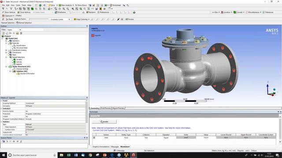The width and height of the screenshot is (282, 158).
Task: Open the Filter Name dropdown in Outline
Action: click(14, 30)
